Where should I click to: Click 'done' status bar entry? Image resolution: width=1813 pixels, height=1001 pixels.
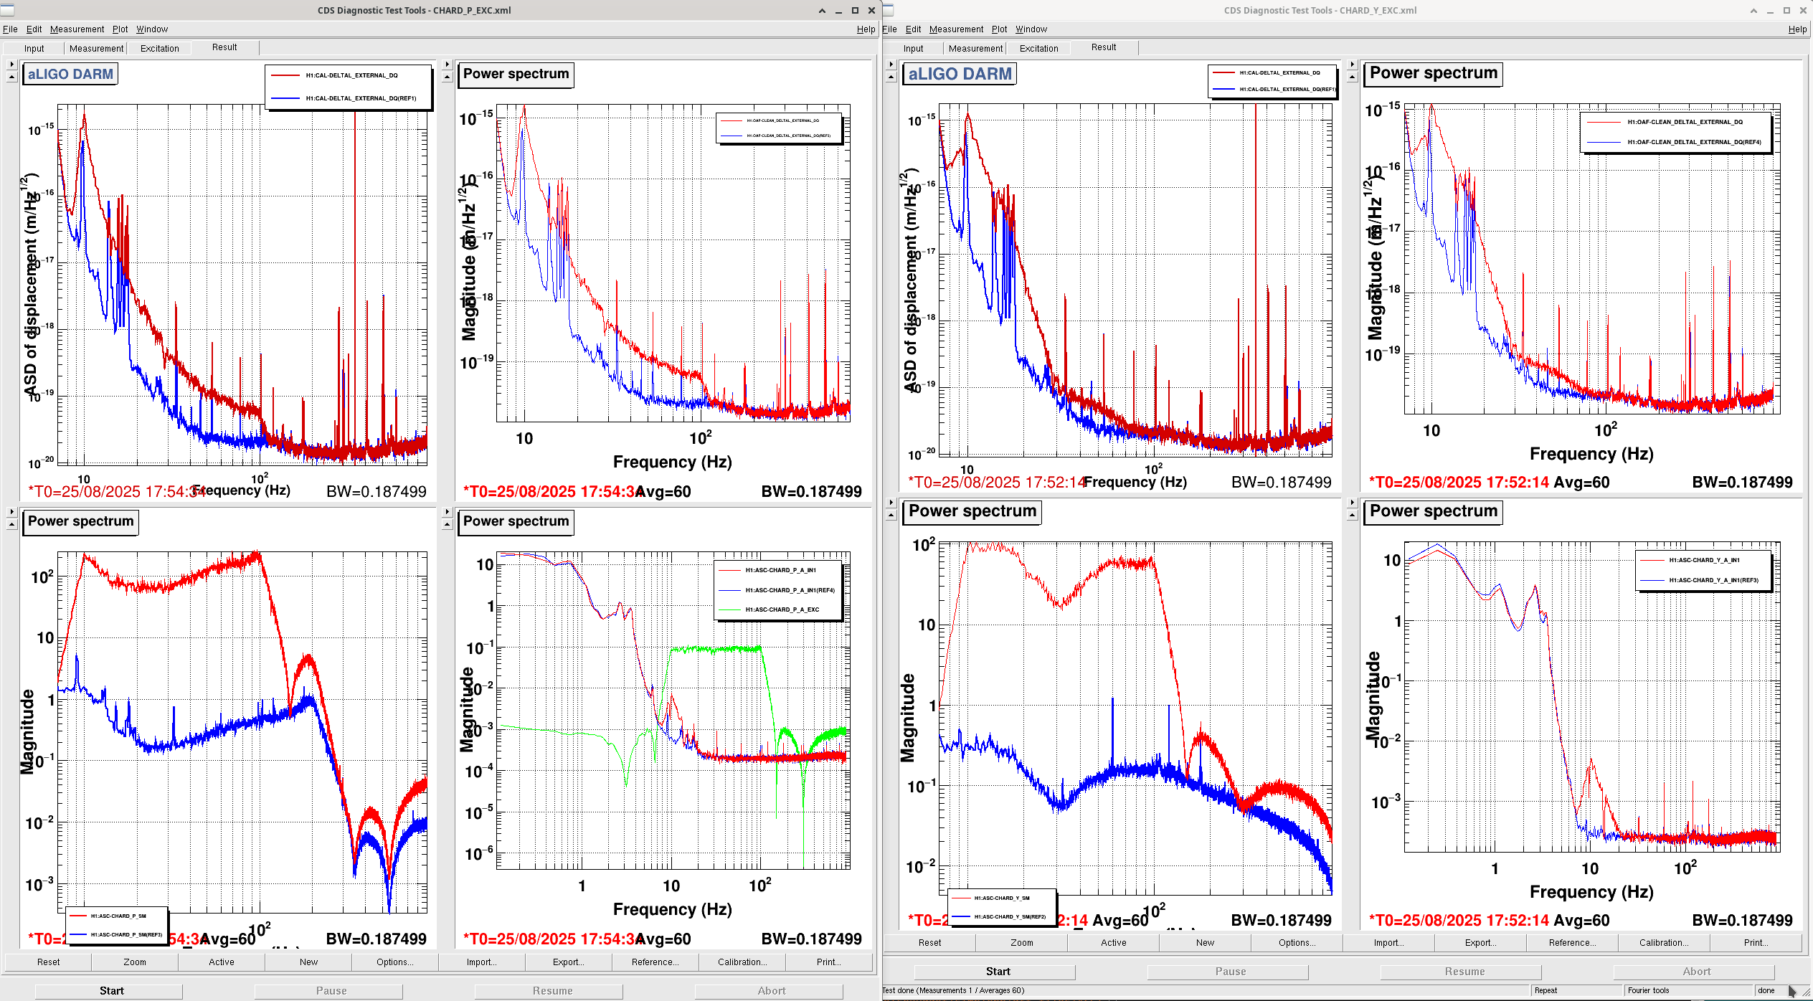click(x=1766, y=990)
